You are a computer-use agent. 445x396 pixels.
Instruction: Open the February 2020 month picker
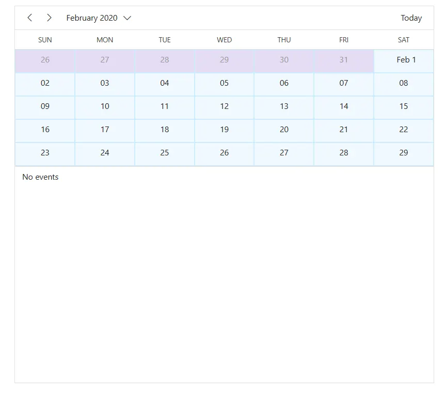coord(99,18)
